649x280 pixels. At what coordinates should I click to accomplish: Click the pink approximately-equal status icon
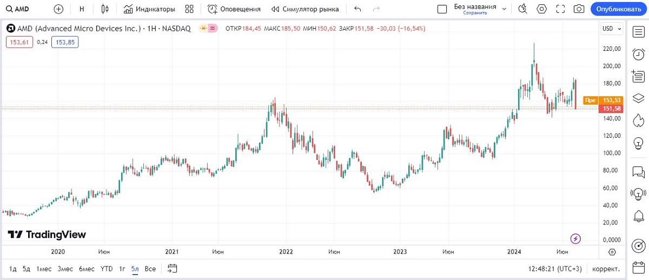(213, 28)
